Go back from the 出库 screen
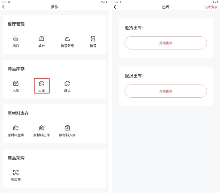The height and width of the screenshot is (193, 220). click(115, 7)
